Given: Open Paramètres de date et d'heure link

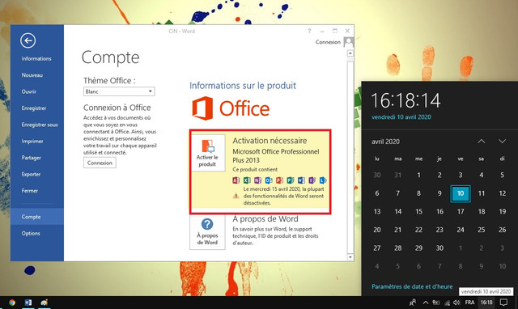Looking at the screenshot, I should [x=412, y=286].
